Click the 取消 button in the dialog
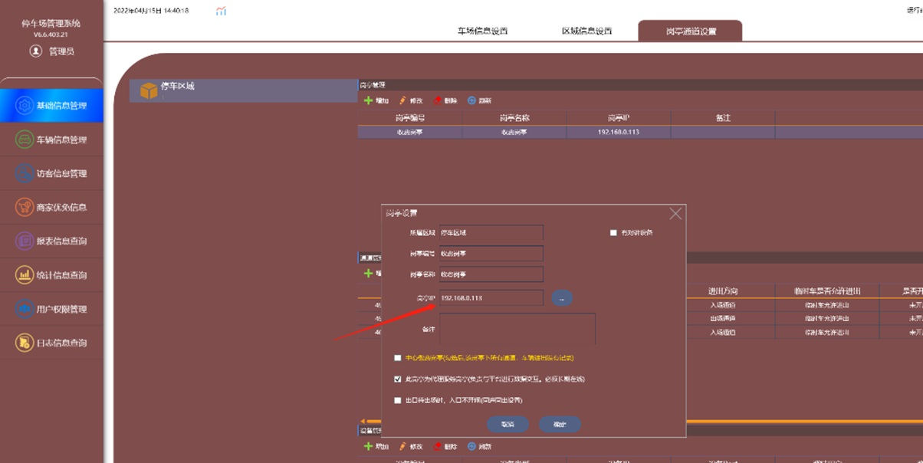923x463 pixels. [507, 424]
